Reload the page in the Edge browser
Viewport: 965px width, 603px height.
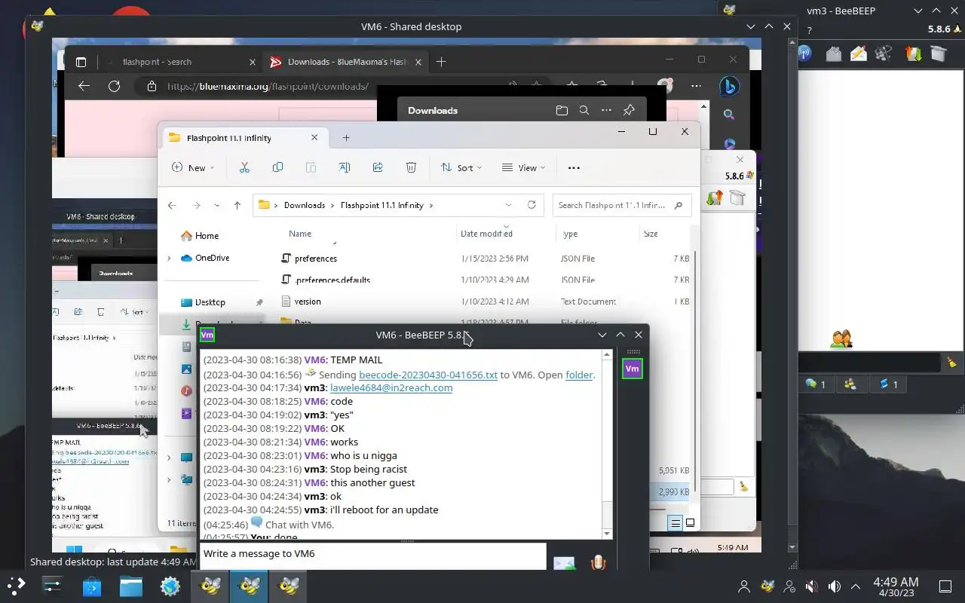coord(114,86)
